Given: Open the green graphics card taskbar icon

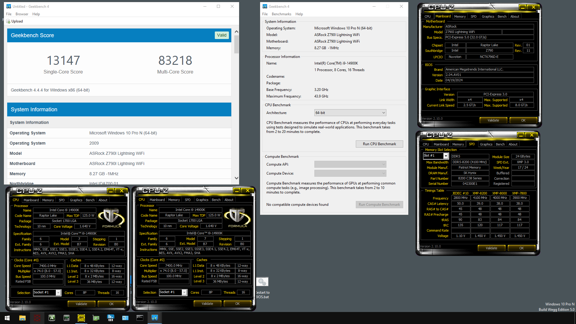Looking at the screenshot, I should click(96, 318).
